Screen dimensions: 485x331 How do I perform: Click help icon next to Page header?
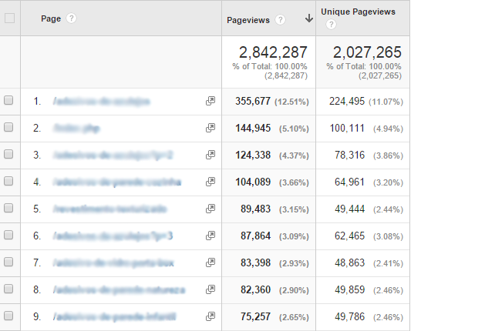[71, 18]
